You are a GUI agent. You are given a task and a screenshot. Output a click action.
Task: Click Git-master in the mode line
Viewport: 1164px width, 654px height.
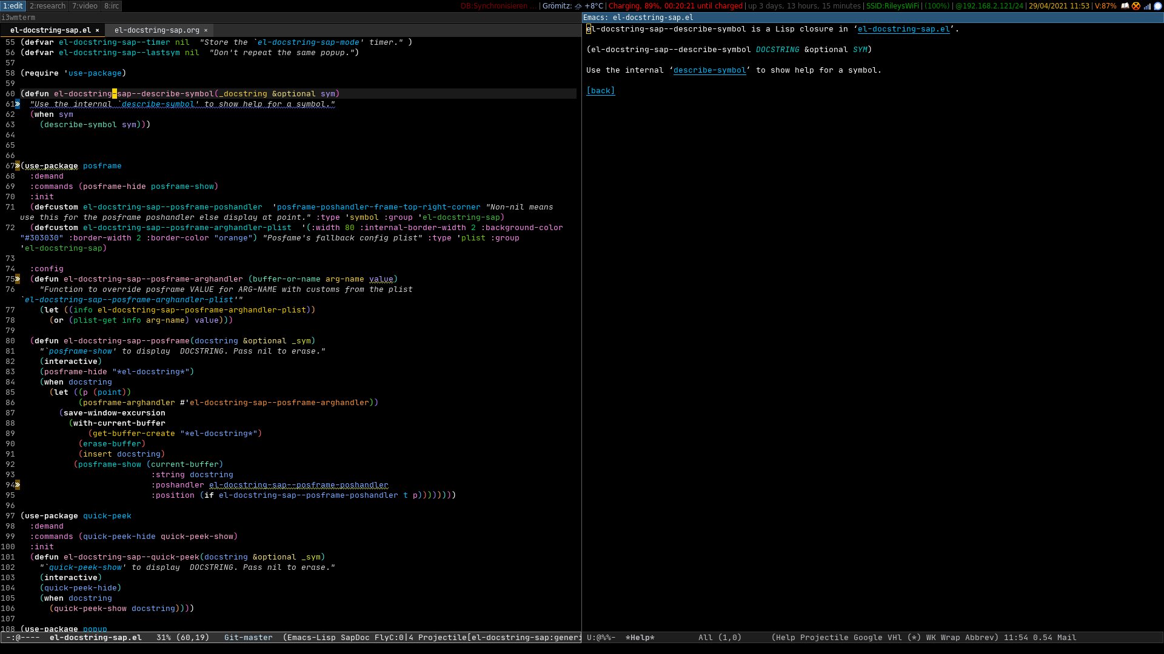(248, 638)
